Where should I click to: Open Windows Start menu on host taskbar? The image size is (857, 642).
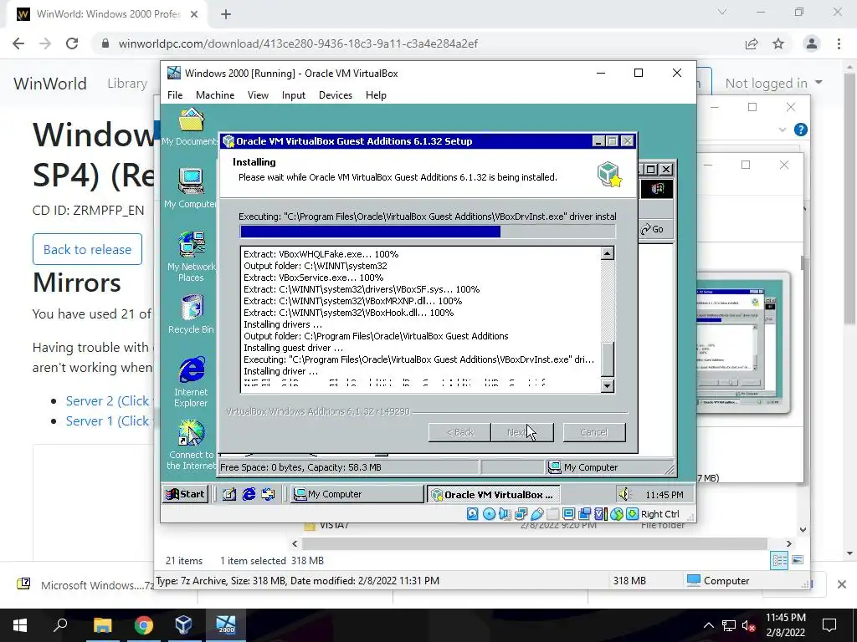point(20,625)
